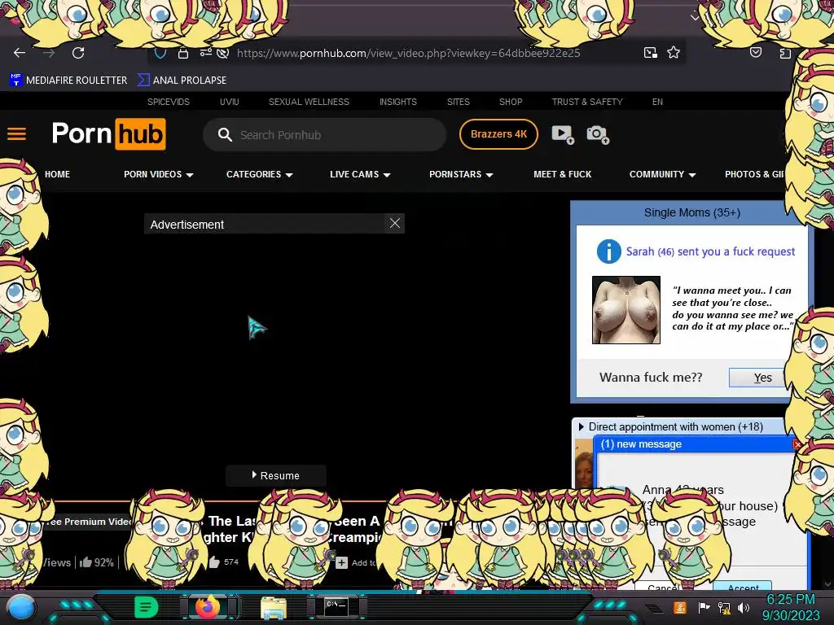
Task: Click the picture-in-picture icon in address bar
Action: point(650,53)
